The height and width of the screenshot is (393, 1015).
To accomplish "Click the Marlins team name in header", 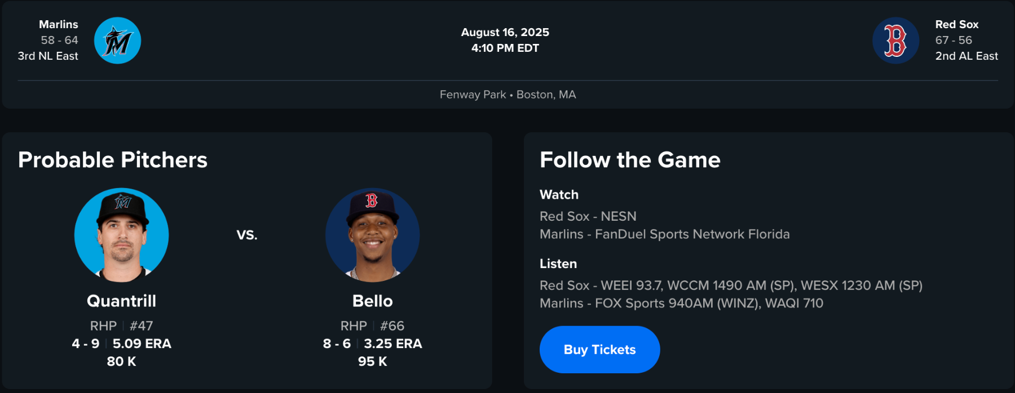I will (x=59, y=24).
